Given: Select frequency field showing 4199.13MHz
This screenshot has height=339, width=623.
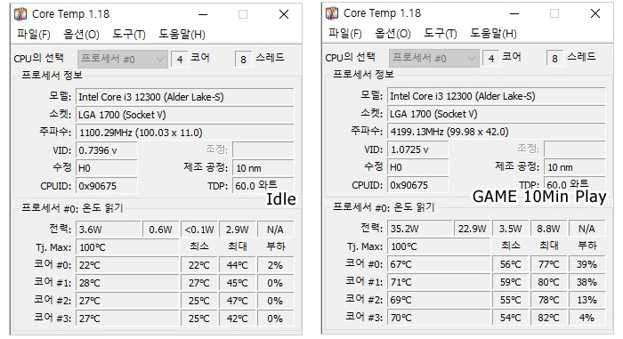Looking at the screenshot, I should 497,132.
